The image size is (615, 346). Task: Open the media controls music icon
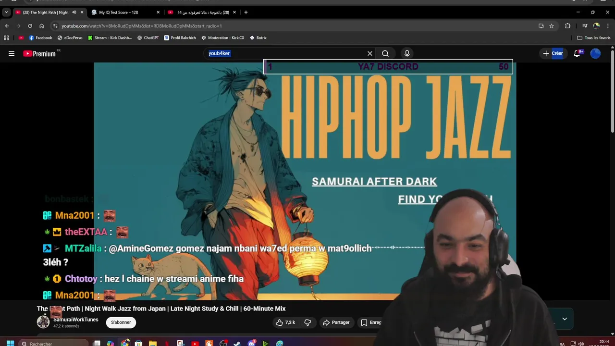(585, 26)
